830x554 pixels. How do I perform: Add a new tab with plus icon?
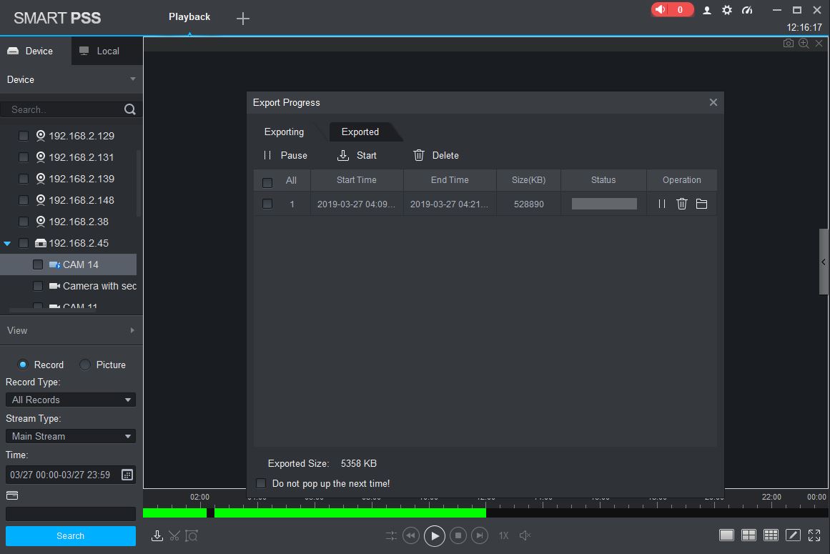click(x=242, y=19)
